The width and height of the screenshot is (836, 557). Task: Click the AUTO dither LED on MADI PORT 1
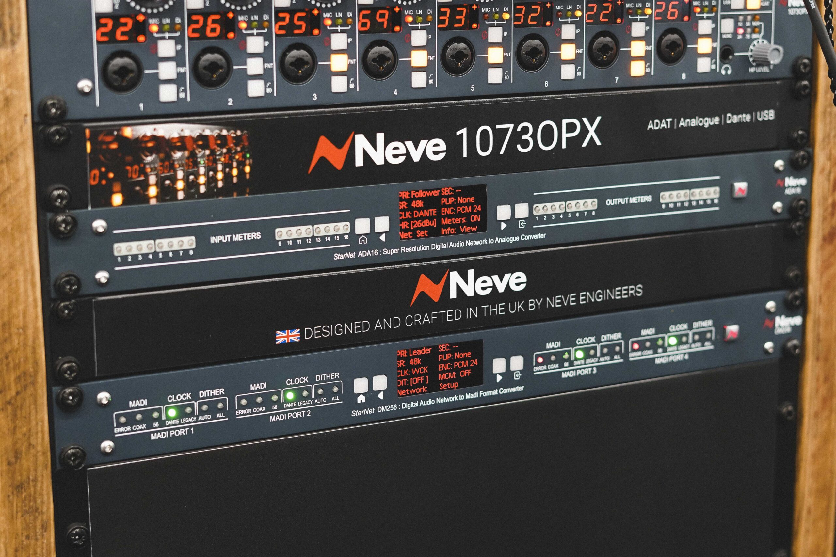point(204,408)
